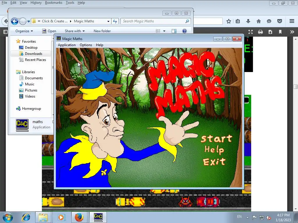Click Firefox Pocket icon
The height and width of the screenshot is (223, 298).
pos(280,21)
